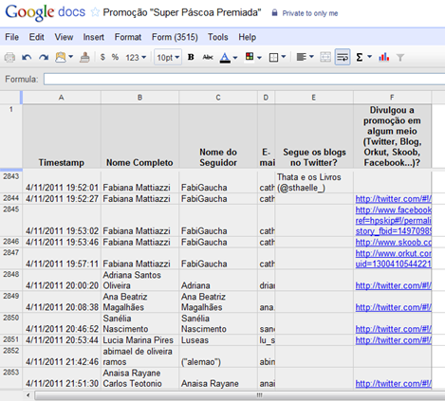
Task: Open the Help menu
Action: click(x=247, y=37)
